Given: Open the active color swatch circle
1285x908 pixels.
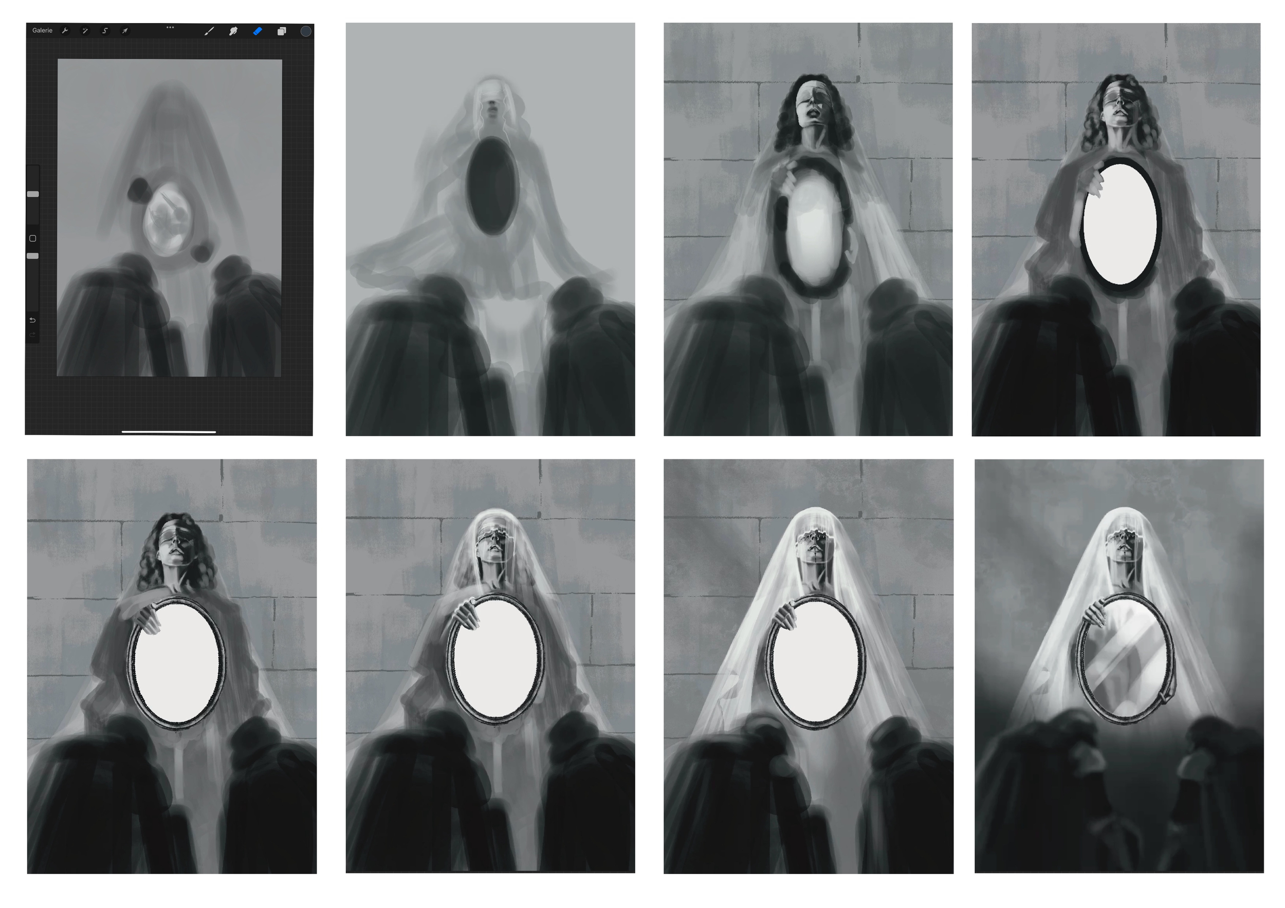Looking at the screenshot, I should [x=306, y=31].
